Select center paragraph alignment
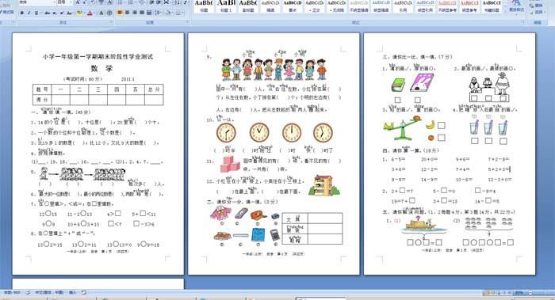The width and height of the screenshot is (555, 300). [x=127, y=13]
